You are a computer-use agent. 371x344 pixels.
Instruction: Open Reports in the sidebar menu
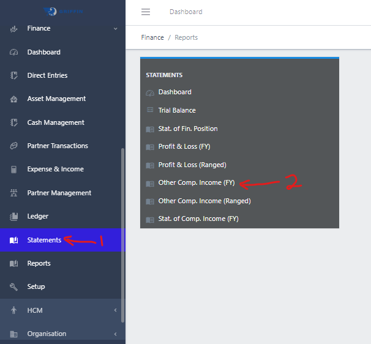(x=39, y=263)
